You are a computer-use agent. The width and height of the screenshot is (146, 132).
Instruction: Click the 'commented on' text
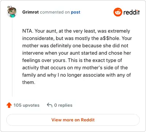(55, 12)
